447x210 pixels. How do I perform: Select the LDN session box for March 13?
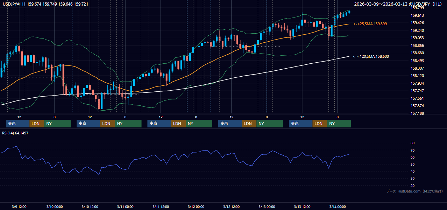click(320, 124)
